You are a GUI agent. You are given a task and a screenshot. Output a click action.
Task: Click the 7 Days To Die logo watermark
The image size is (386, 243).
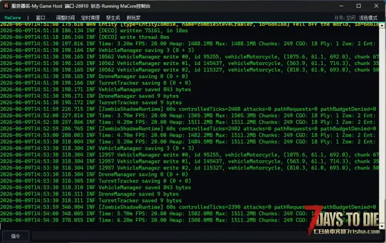[343, 217]
